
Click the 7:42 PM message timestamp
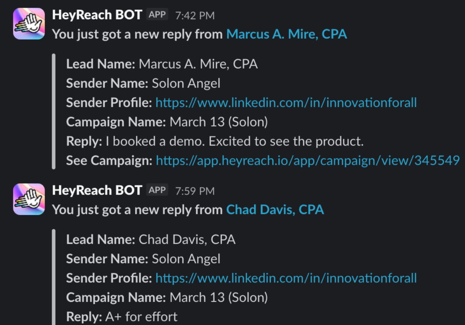click(x=195, y=16)
